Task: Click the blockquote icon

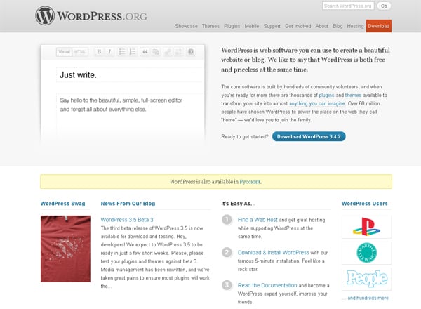Action: (x=145, y=51)
